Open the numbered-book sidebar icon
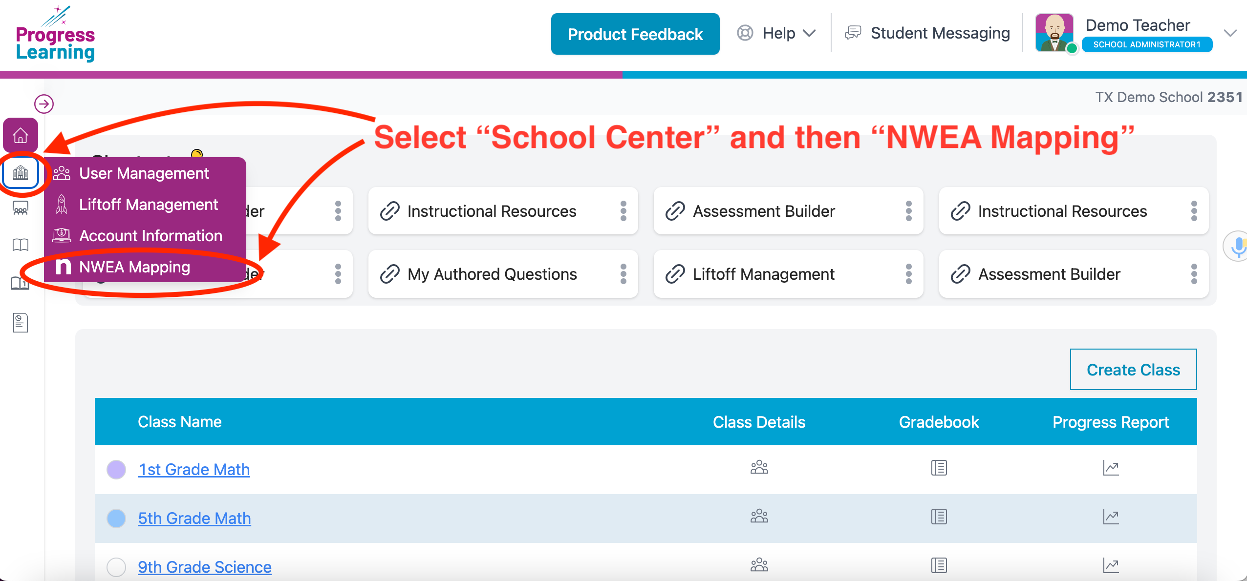This screenshot has width=1247, height=581. click(x=20, y=283)
